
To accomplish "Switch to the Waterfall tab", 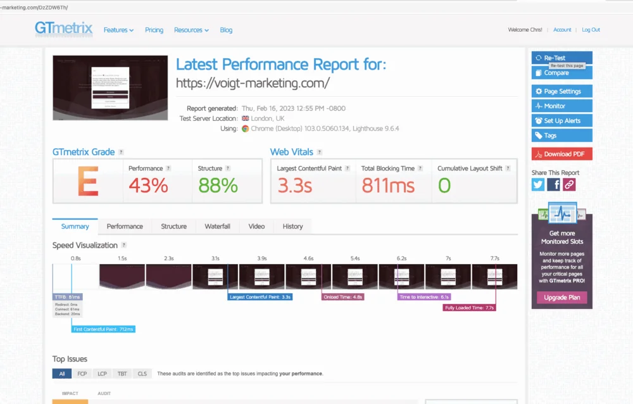I will pos(217,226).
